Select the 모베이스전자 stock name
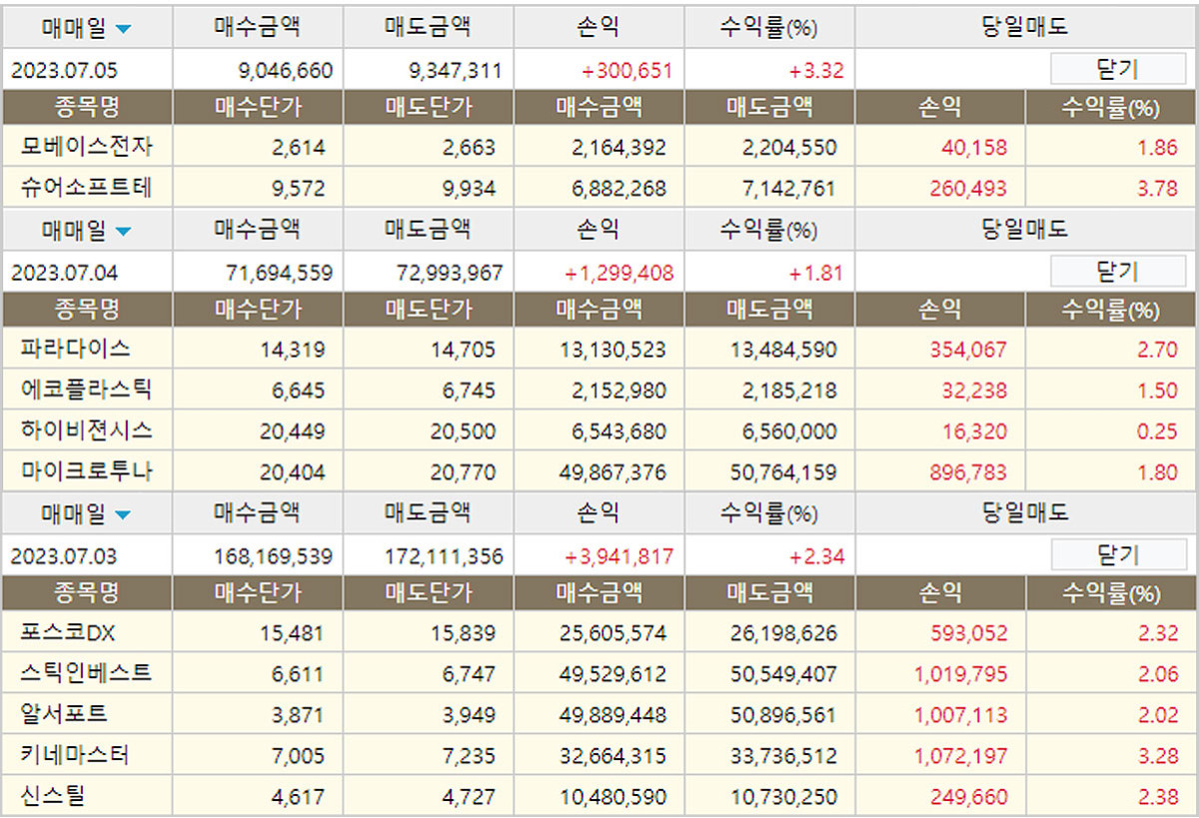Screen dimensions: 1199x818 pos(87,148)
